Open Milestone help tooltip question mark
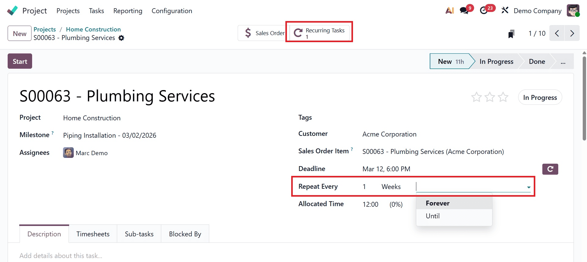Screen dimensions: 587x262 (x=53, y=133)
